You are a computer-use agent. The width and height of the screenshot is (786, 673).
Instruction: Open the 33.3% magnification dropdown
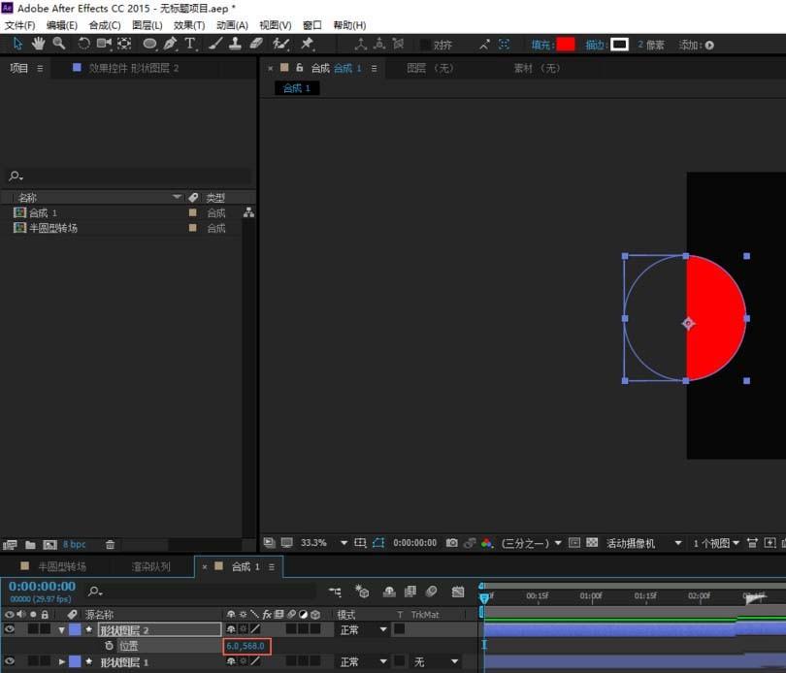[x=344, y=543]
